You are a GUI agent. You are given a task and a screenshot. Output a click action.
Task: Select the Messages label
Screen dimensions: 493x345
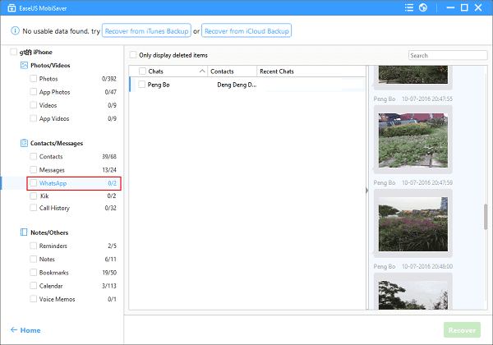click(x=52, y=170)
